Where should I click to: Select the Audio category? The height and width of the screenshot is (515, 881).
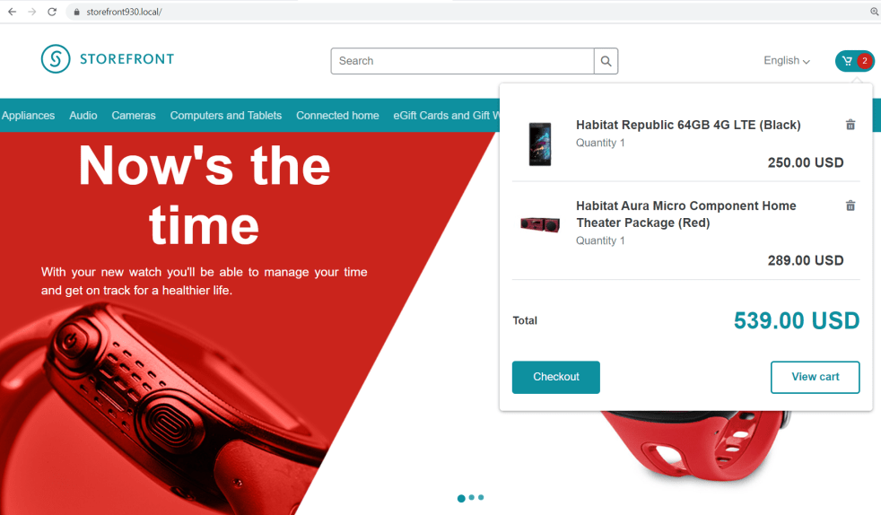point(83,115)
